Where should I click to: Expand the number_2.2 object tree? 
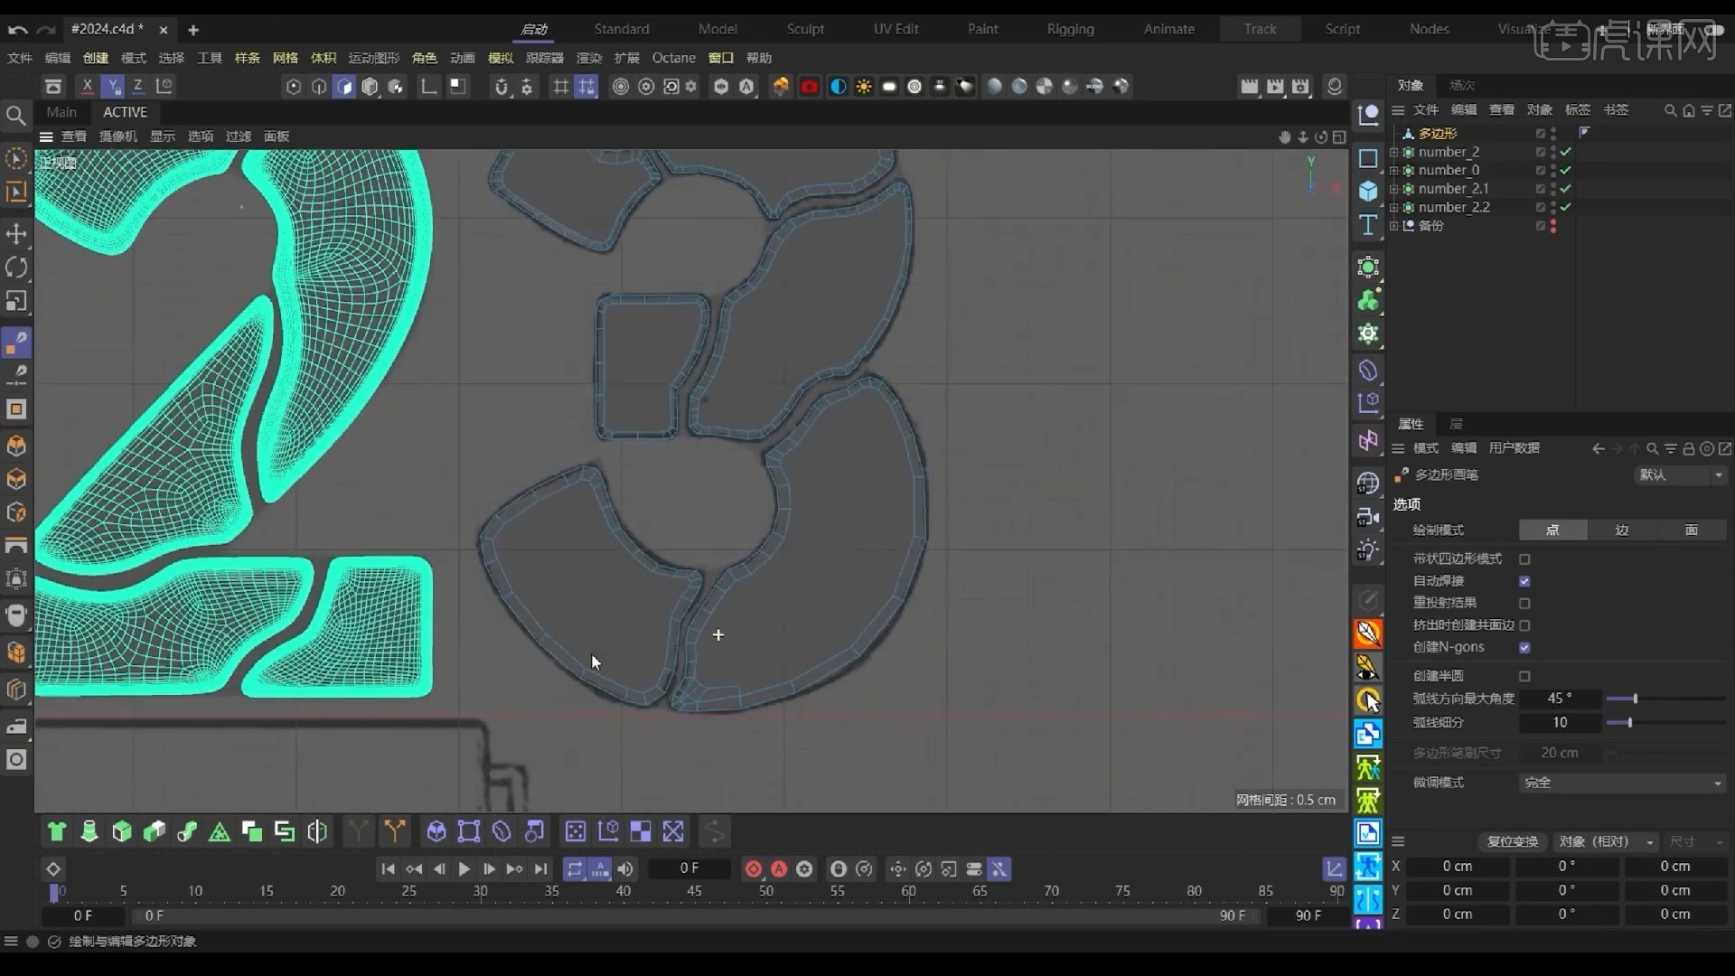(1394, 207)
